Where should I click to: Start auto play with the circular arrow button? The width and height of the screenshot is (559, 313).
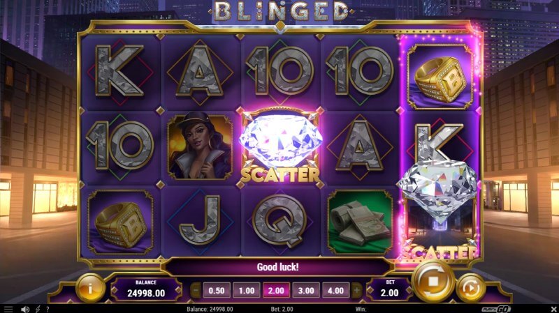click(470, 287)
